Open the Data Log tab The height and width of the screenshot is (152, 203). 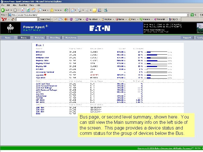point(39,38)
